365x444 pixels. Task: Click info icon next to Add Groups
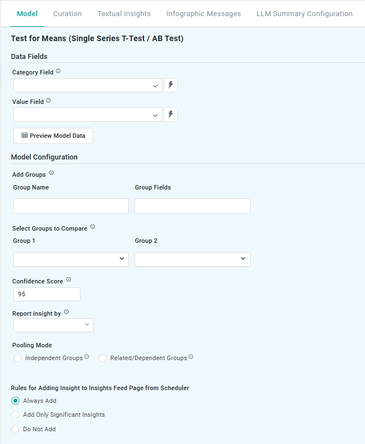[x=51, y=173]
